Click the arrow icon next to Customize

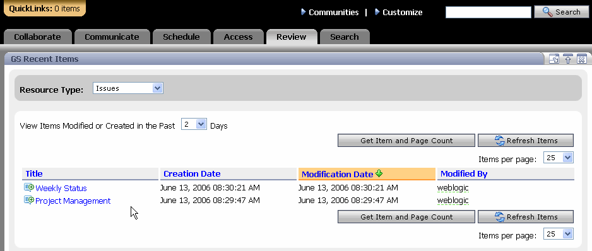pyautogui.click(x=377, y=12)
